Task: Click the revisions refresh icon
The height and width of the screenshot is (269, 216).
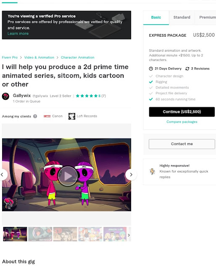Action: click(x=187, y=69)
